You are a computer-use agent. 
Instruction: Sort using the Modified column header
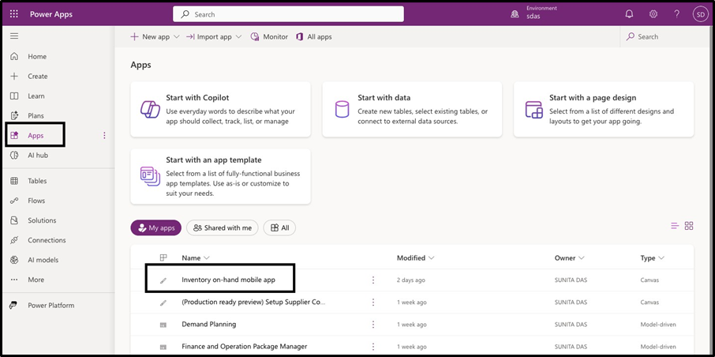(415, 257)
